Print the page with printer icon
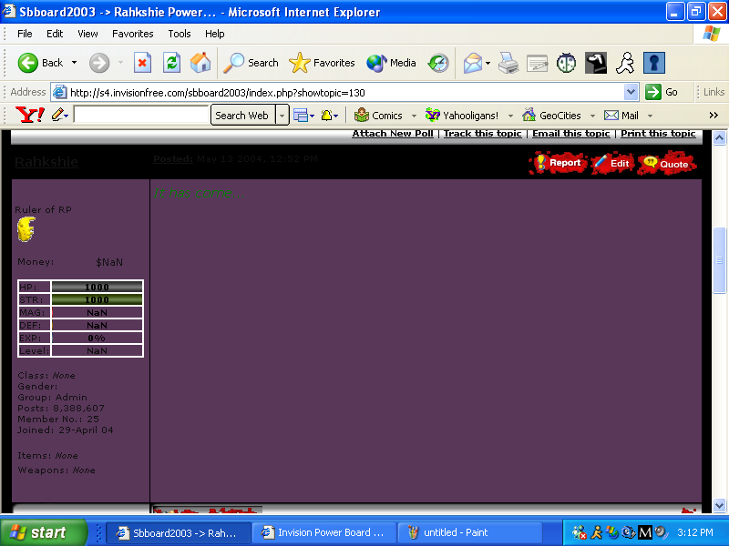729x546 pixels. point(508,63)
